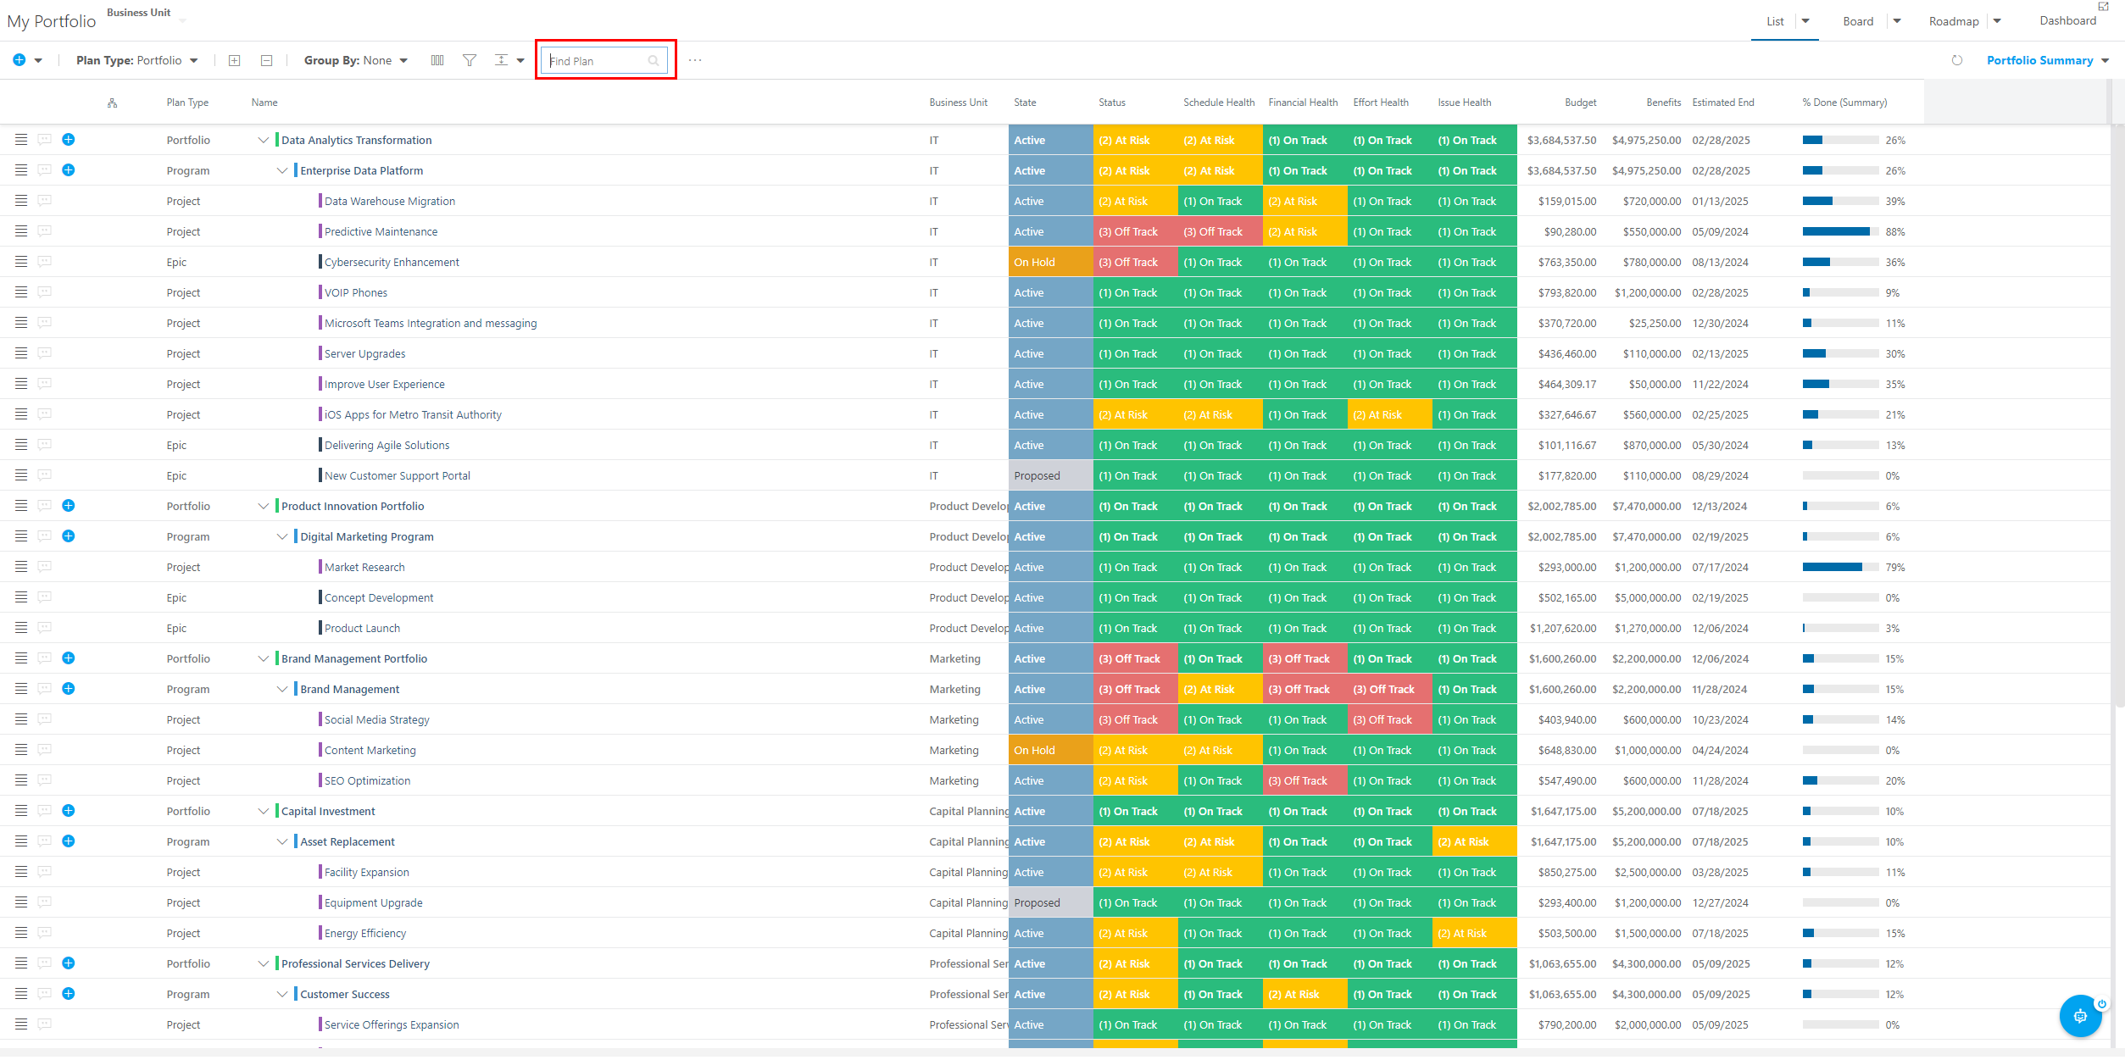
Task: Open the column chooser icon
Action: tap(437, 60)
